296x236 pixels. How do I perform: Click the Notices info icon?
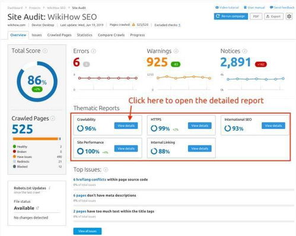click(x=245, y=51)
